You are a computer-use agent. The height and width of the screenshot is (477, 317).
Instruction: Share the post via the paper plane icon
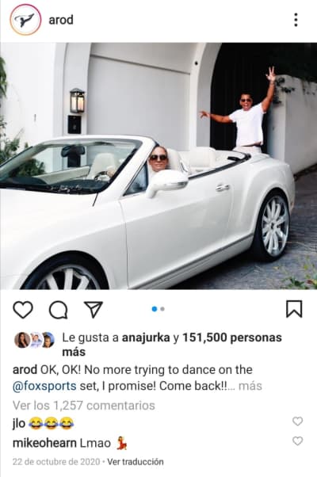[94, 309]
